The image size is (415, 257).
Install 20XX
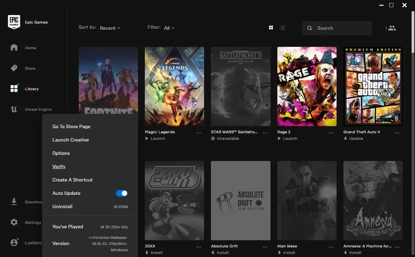[x=154, y=253]
